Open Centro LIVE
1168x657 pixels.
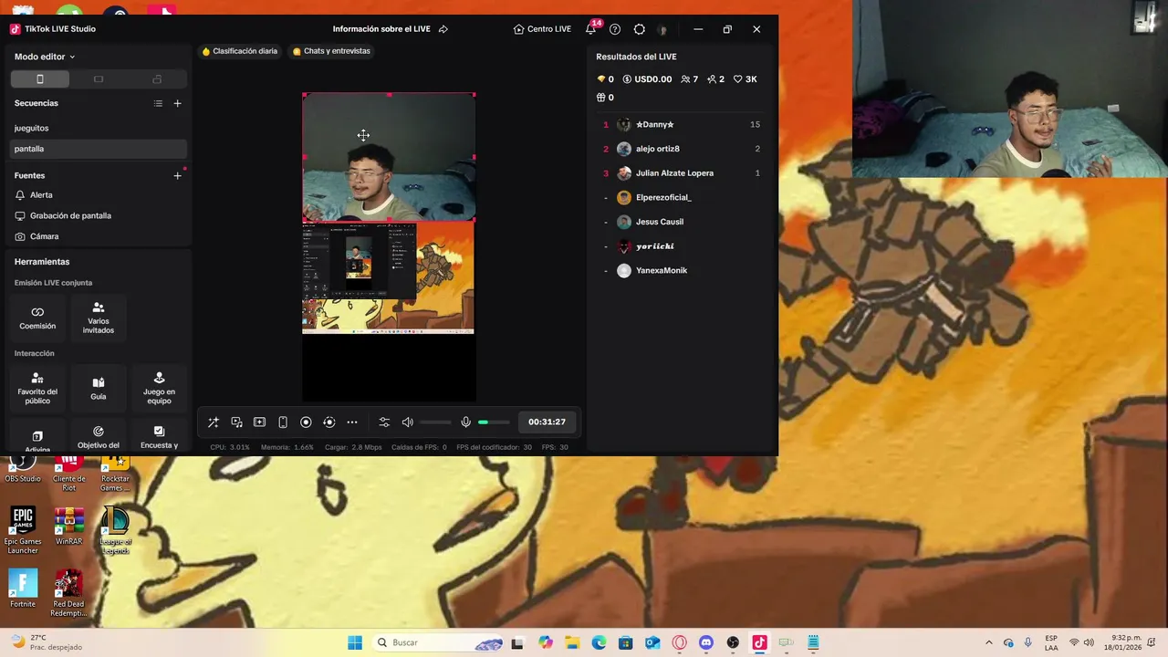pyautogui.click(x=542, y=29)
